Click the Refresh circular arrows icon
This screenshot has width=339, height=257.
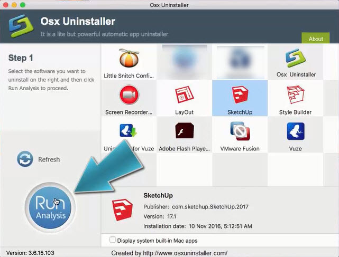coord(25,159)
